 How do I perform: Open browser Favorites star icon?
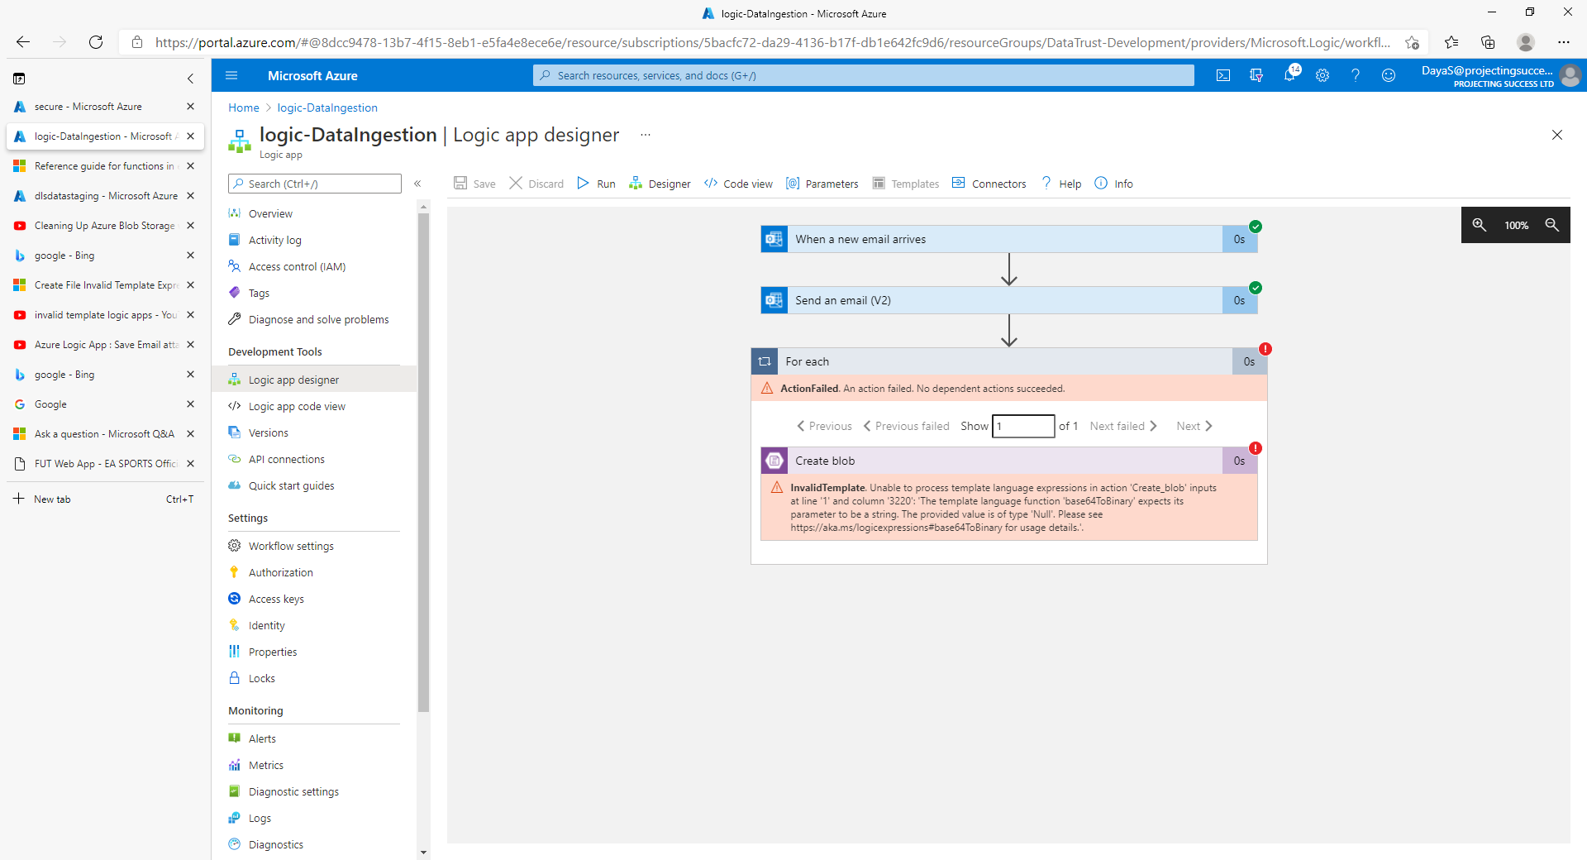[1451, 42]
